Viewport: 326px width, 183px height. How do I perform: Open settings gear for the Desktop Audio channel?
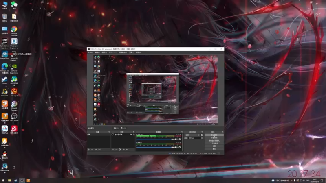coord(180,147)
